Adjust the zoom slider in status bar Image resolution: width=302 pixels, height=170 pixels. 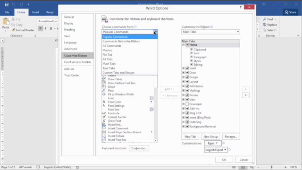tap(272, 167)
